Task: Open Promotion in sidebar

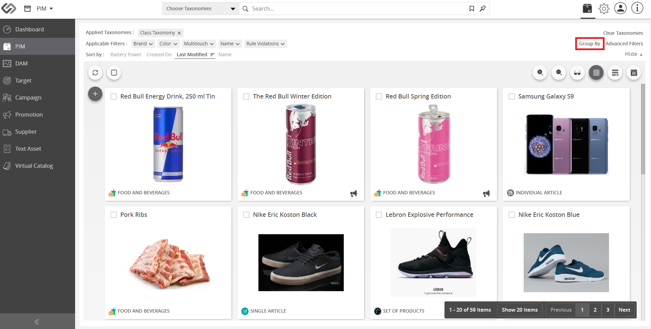Action: (x=38, y=115)
